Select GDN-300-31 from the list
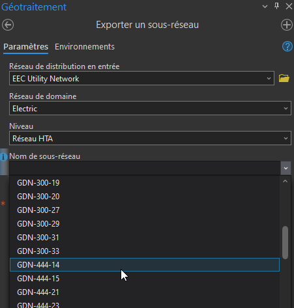294x308 pixels. point(145,238)
